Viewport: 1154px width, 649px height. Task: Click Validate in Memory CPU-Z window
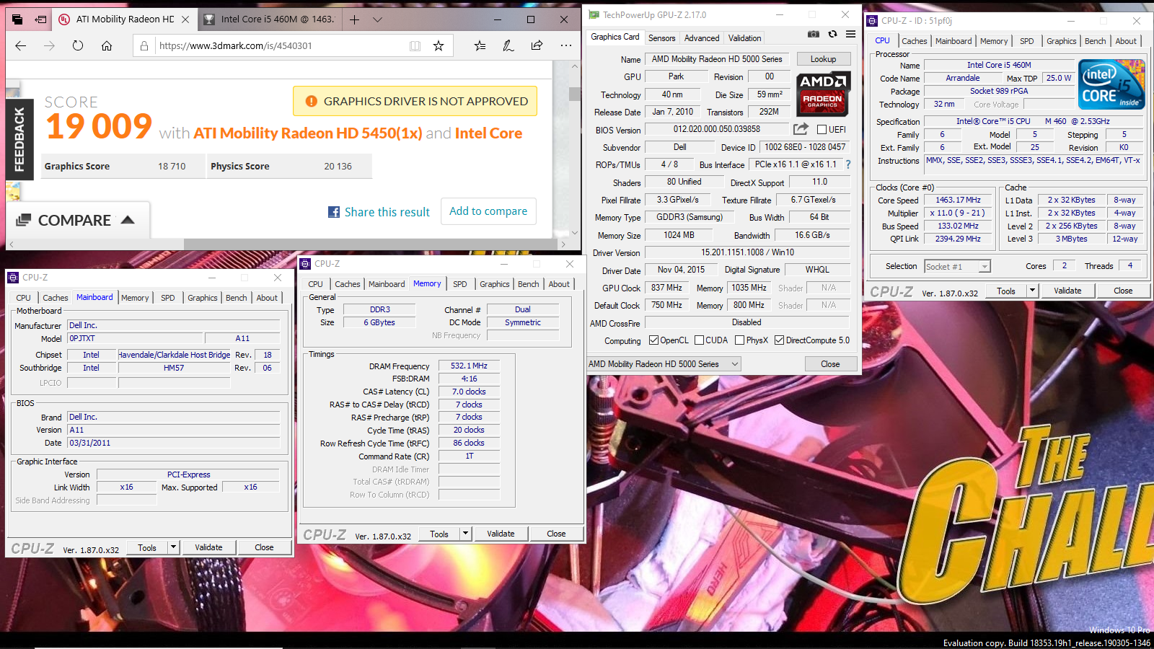(x=501, y=534)
